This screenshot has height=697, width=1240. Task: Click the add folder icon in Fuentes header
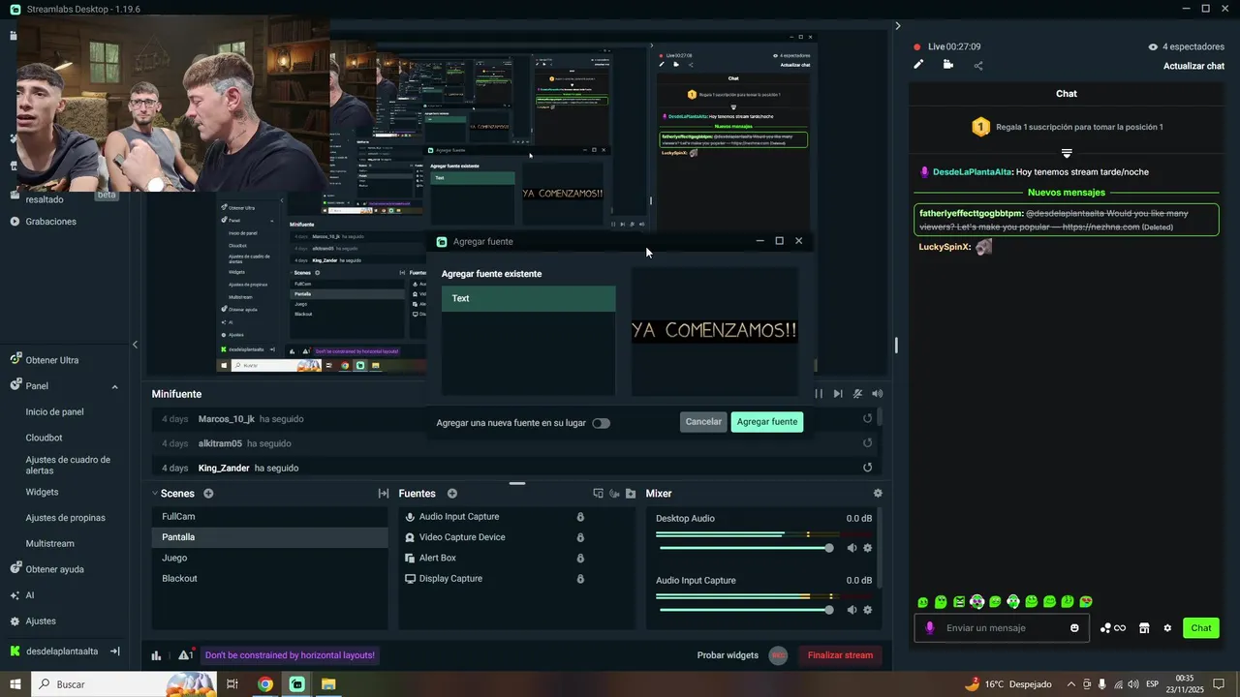tap(631, 494)
